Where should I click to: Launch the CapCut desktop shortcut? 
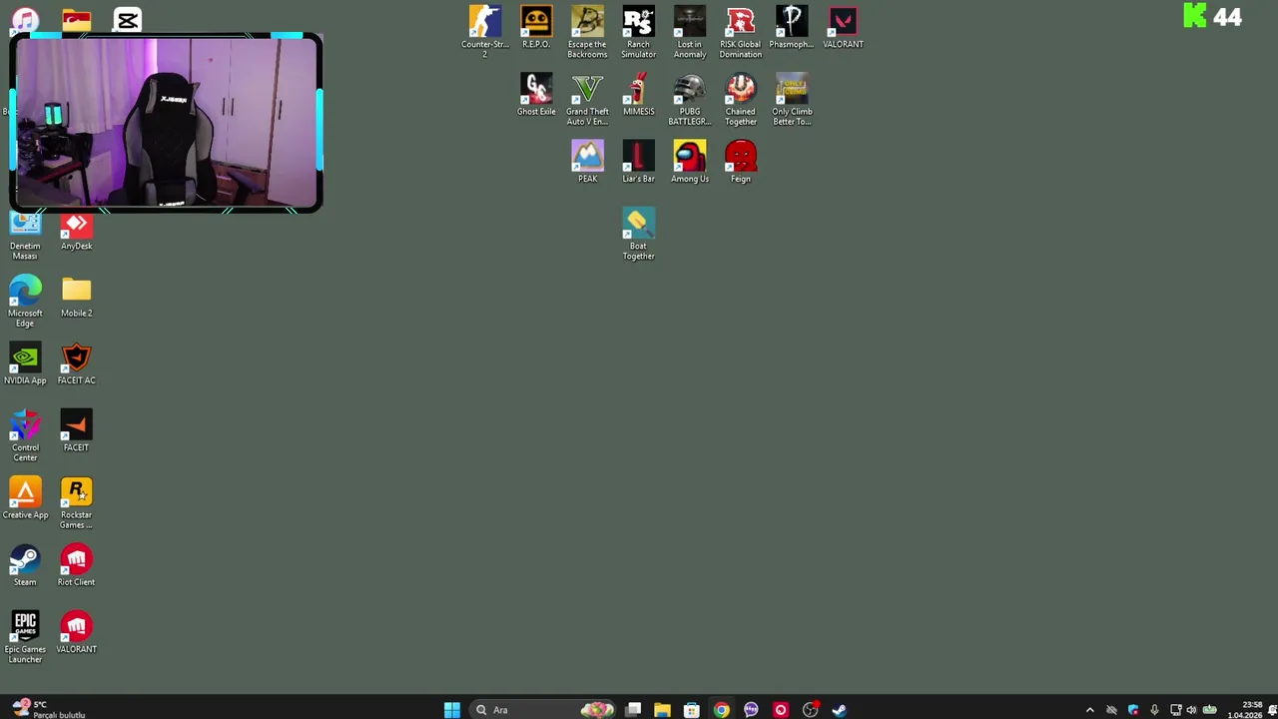pyautogui.click(x=127, y=19)
